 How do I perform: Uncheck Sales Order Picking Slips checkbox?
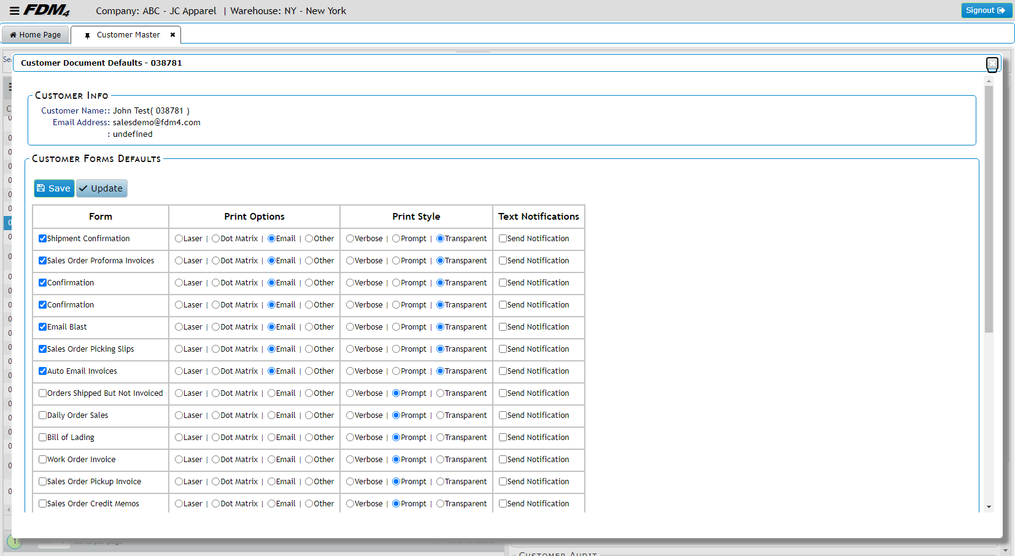(42, 349)
